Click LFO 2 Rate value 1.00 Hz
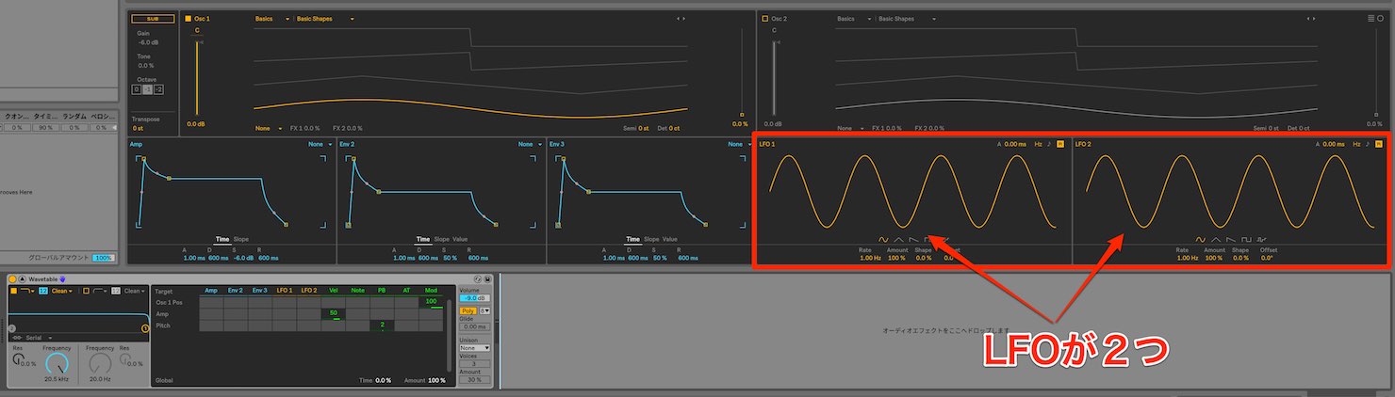 point(1187,257)
